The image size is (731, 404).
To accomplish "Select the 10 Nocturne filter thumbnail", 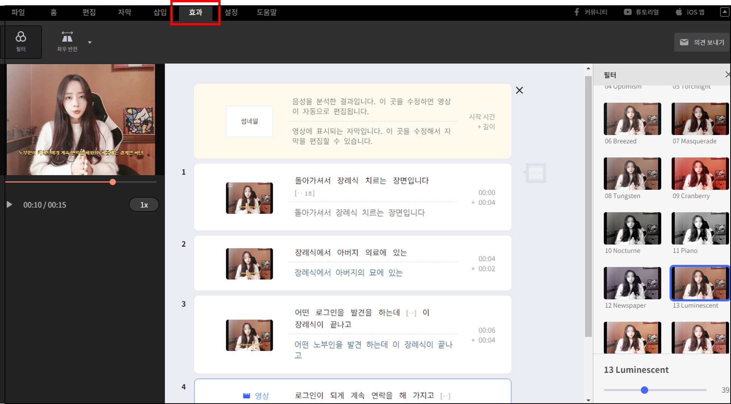I will (632, 228).
